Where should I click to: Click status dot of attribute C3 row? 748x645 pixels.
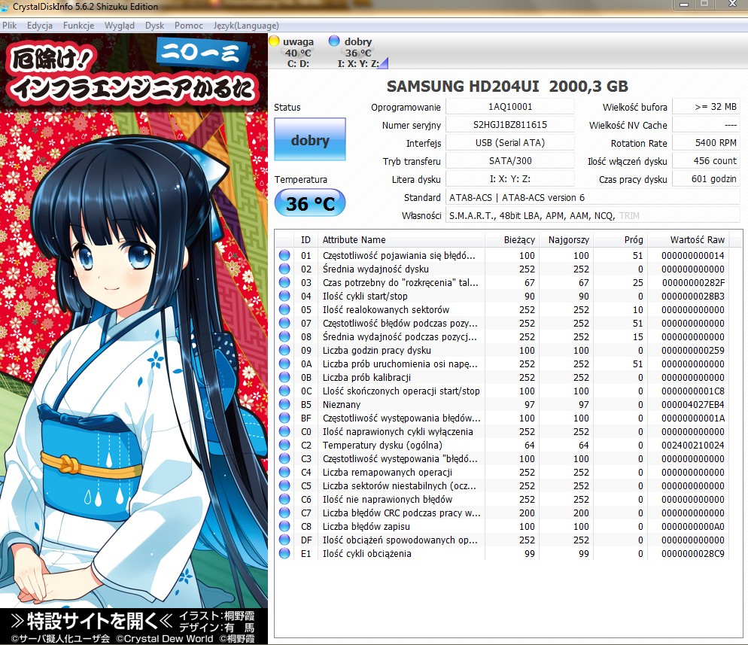pyautogui.click(x=284, y=458)
